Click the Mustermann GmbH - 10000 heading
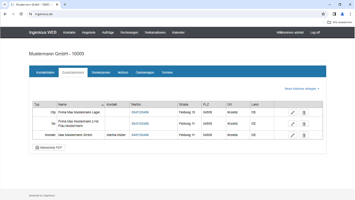This screenshot has width=355, height=200. pyautogui.click(x=56, y=54)
